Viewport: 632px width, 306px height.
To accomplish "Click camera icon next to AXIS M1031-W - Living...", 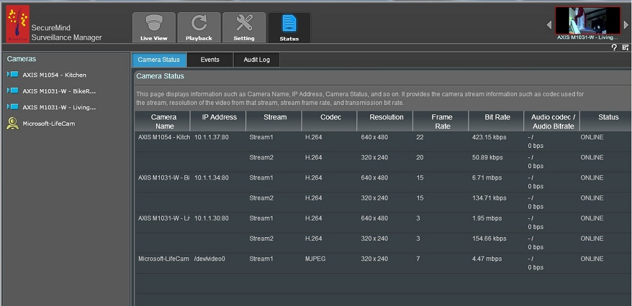I will tap(13, 107).
